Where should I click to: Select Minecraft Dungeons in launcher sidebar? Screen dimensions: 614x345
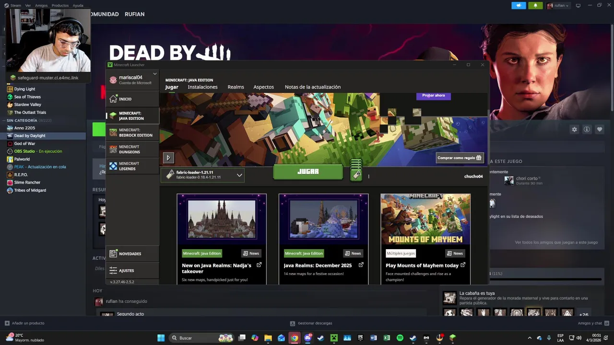click(132, 149)
